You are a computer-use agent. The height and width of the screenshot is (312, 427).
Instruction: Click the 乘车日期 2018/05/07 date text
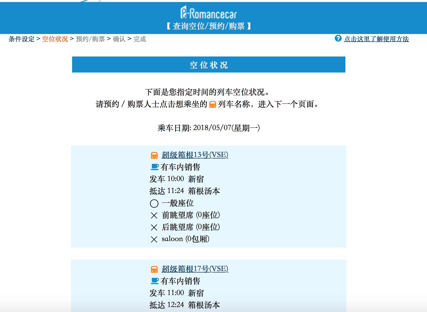coord(209,128)
